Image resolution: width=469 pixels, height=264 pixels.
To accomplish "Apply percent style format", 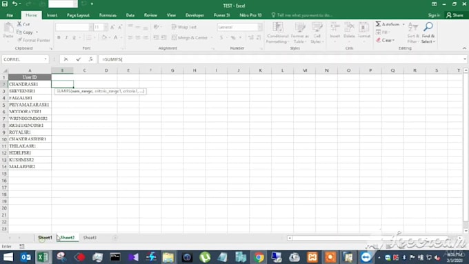I will (233, 37).
